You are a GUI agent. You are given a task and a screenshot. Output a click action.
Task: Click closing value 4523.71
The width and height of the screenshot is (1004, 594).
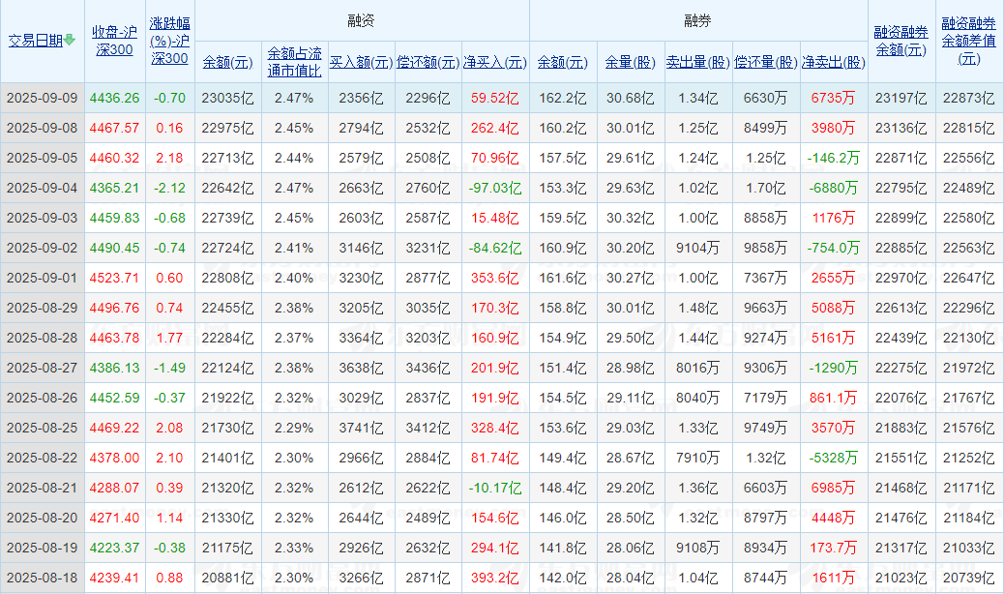coord(114,278)
